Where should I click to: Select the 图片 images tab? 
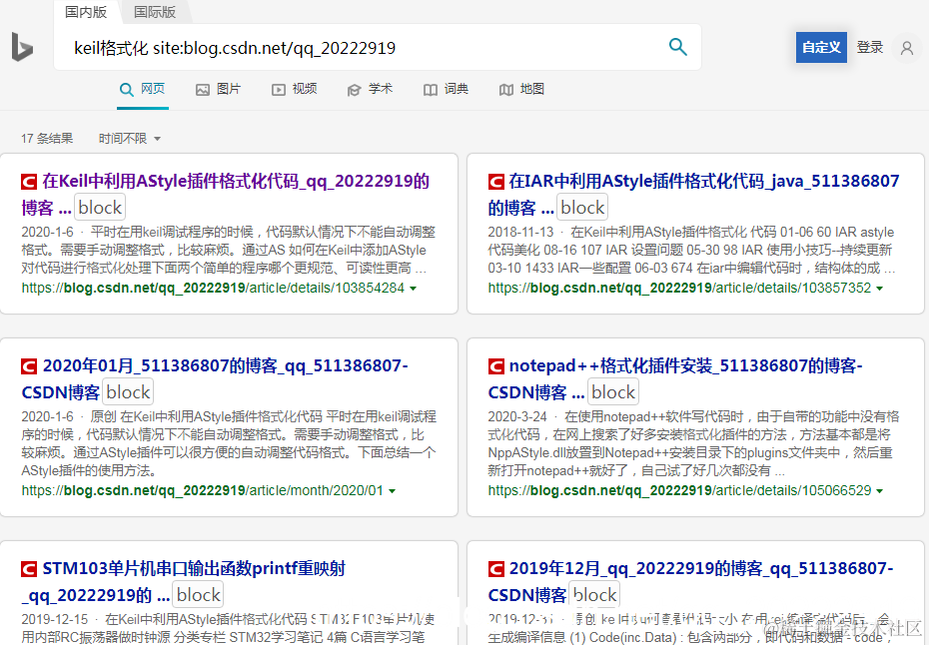point(218,90)
